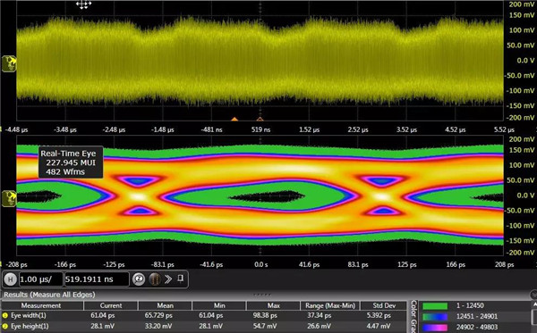Expand horizontal toolbar with double chevron
537x333 pixels.
coord(168,279)
